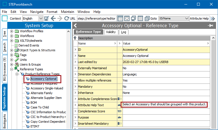Viewport: 218px width, 130px height.
Task: Open the Maintain menu
Action: (x=67, y=12)
